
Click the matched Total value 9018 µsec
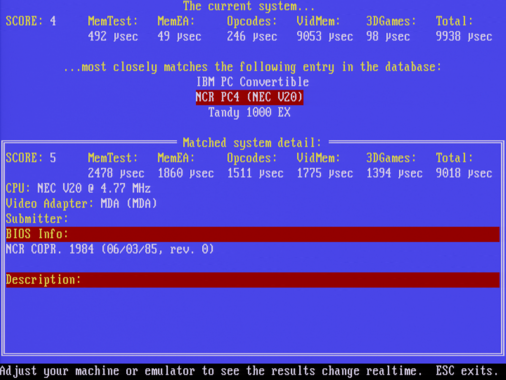tap(464, 173)
